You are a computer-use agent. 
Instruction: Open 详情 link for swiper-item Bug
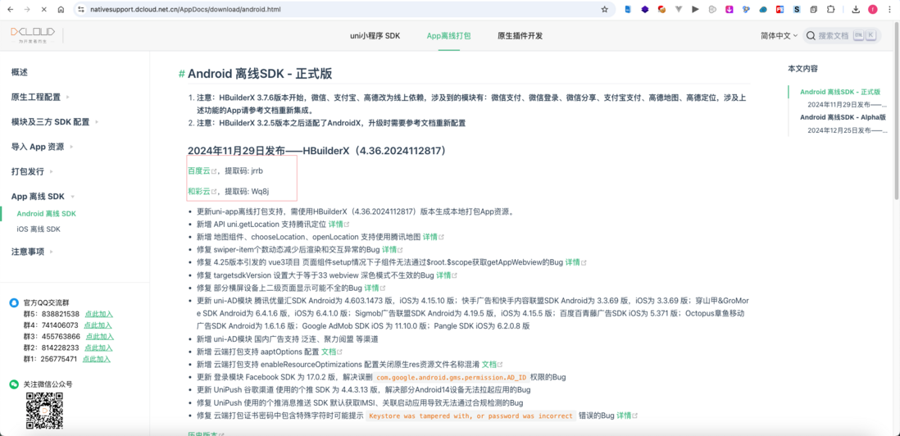click(x=392, y=249)
